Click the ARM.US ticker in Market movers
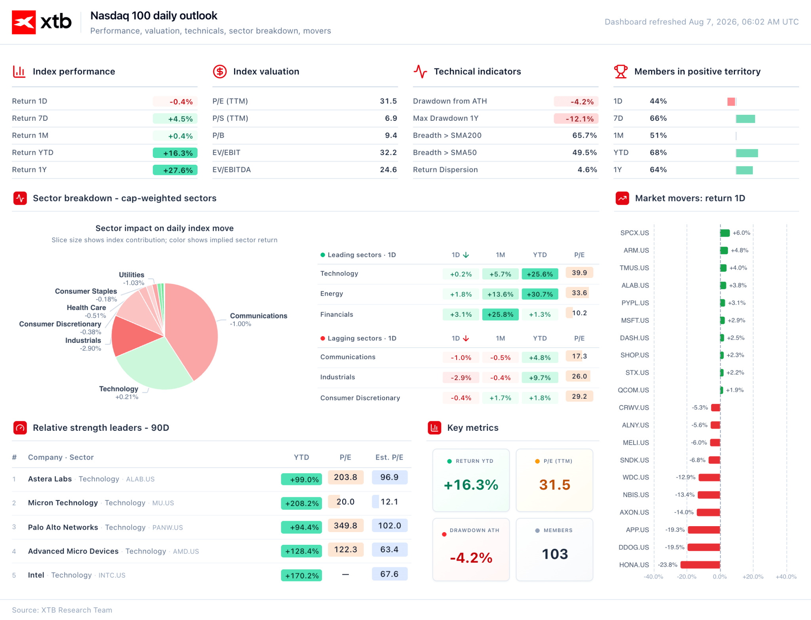Screen dimensions: 811x620 pos(636,251)
